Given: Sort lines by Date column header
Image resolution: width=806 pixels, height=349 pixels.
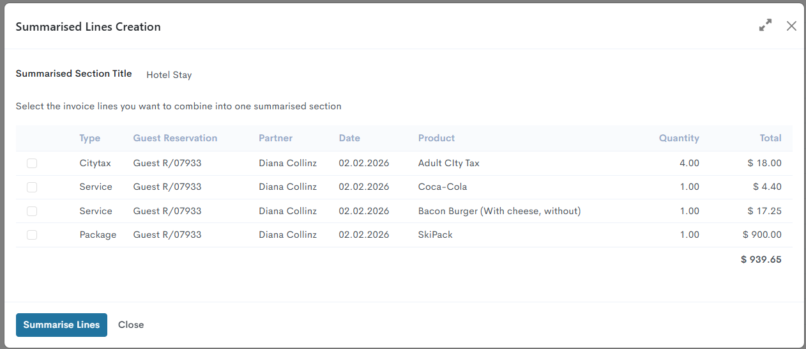Looking at the screenshot, I should 349,138.
